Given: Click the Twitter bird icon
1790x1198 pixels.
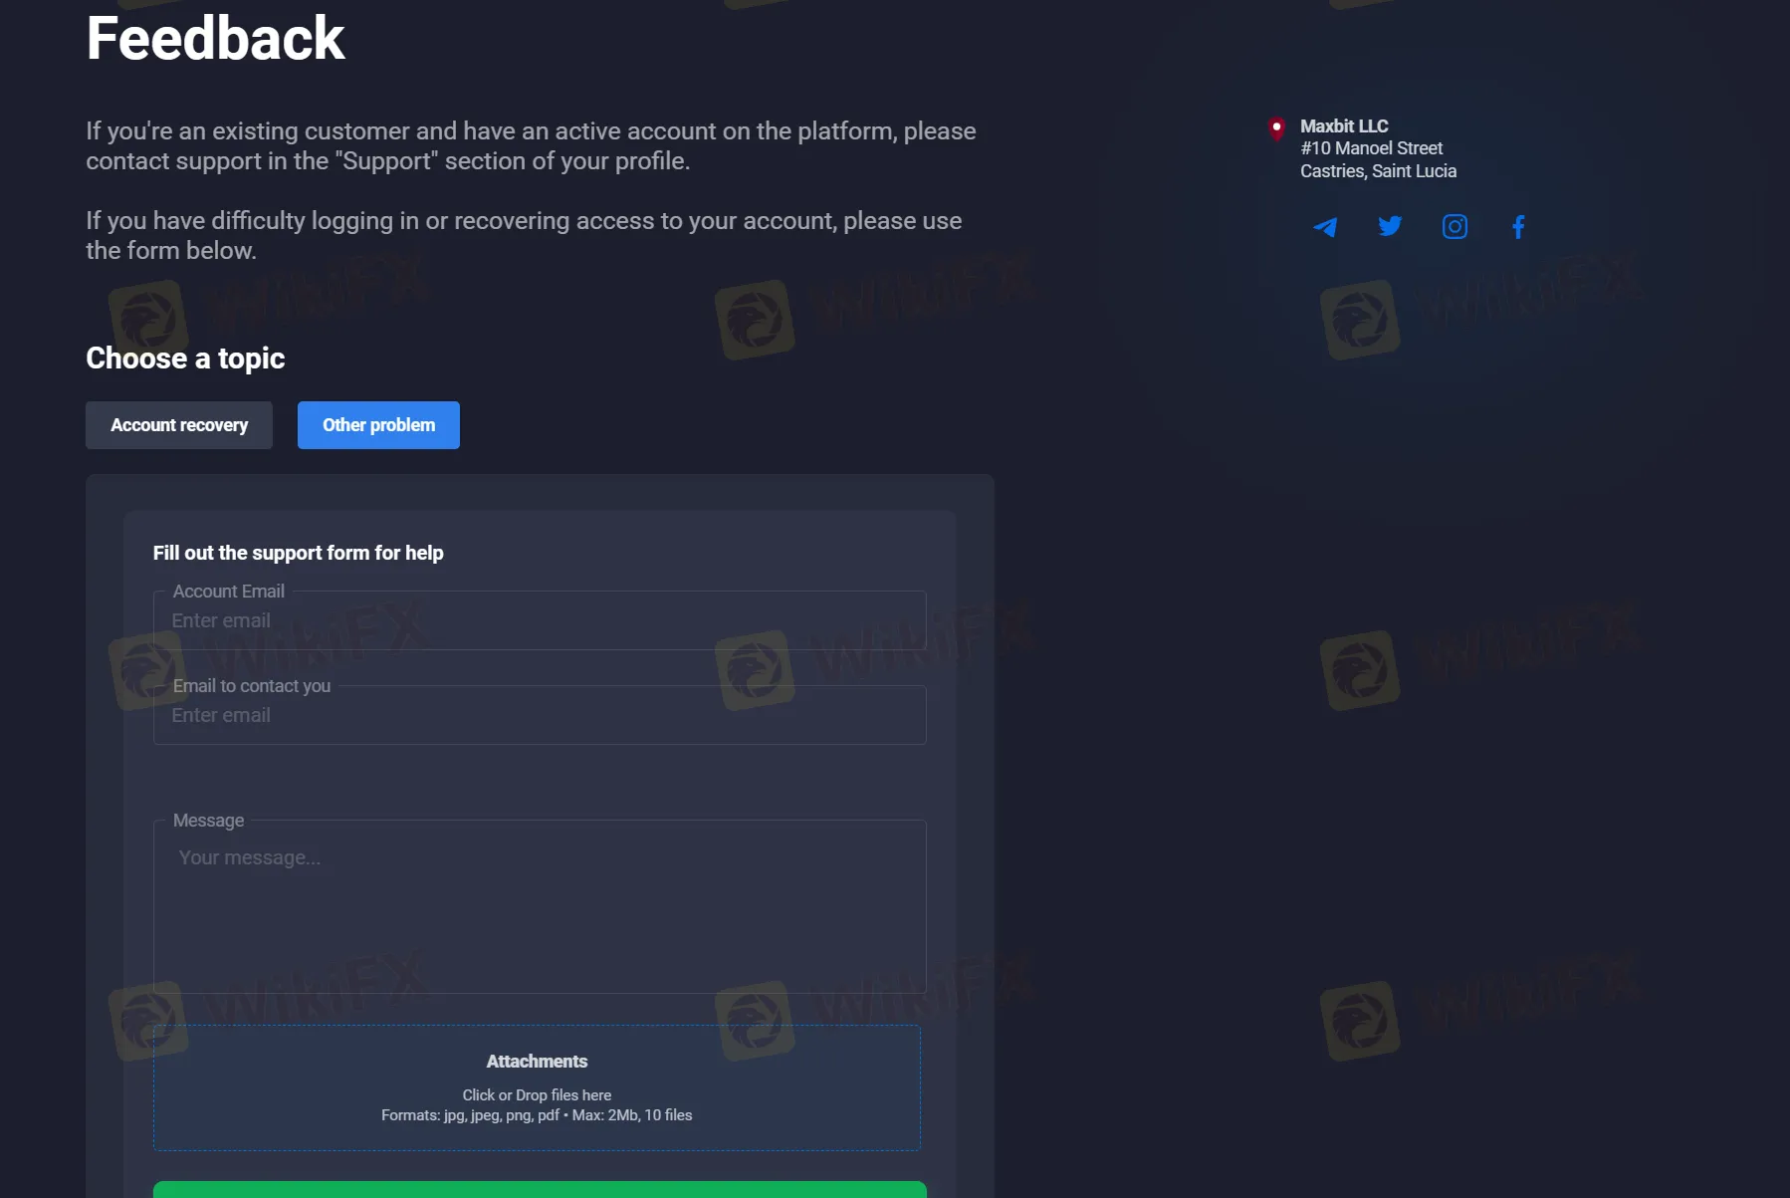Looking at the screenshot, I should [1390, 227].
